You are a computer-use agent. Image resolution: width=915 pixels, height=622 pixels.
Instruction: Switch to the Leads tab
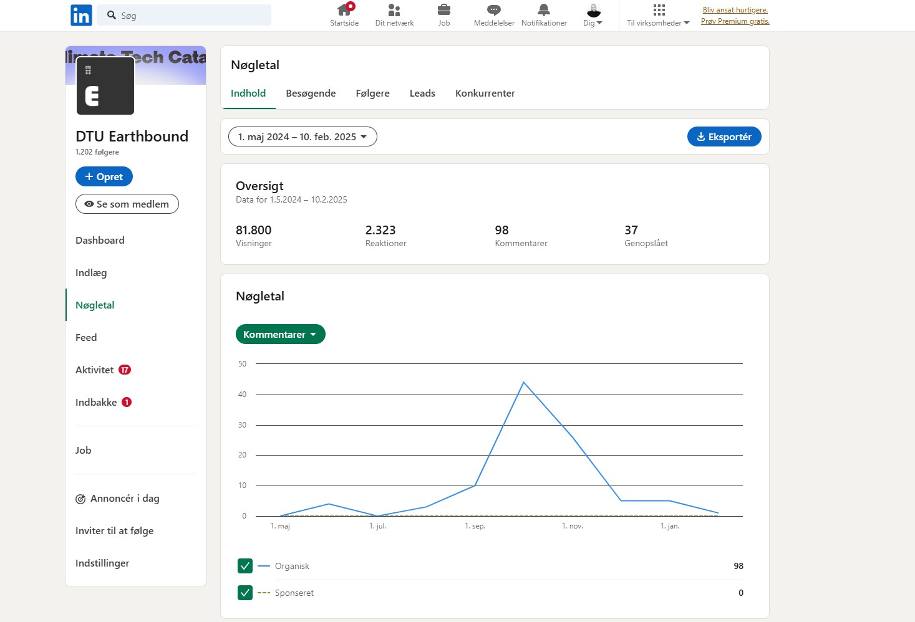pos(422,93)
